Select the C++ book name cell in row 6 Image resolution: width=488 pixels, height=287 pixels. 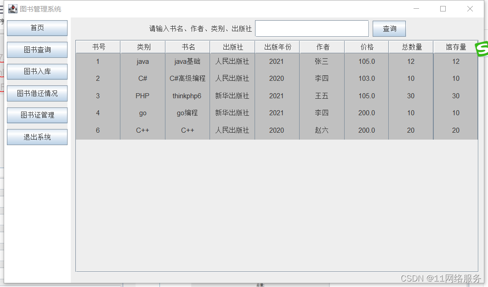pyautogui.click(x=187, y=130)
